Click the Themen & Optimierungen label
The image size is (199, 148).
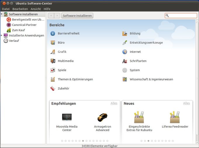coord(75,79)
